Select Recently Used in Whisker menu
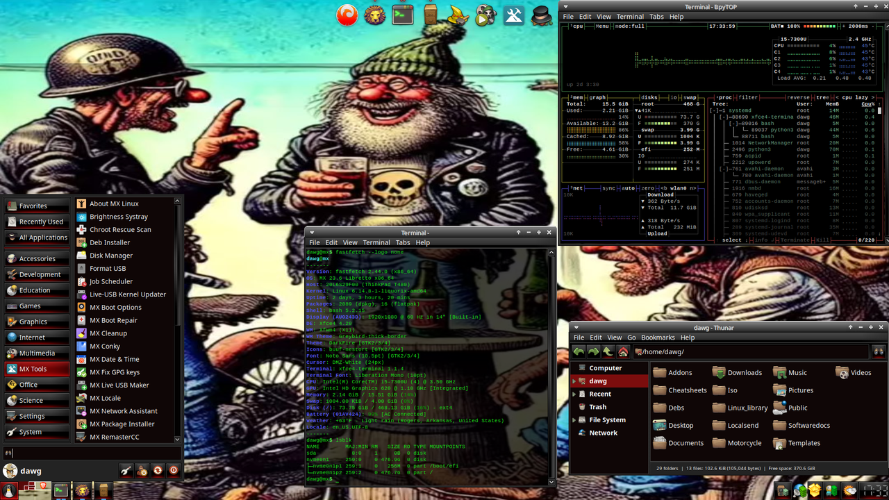Screen dimensions: 889x500 pos(37,222)
